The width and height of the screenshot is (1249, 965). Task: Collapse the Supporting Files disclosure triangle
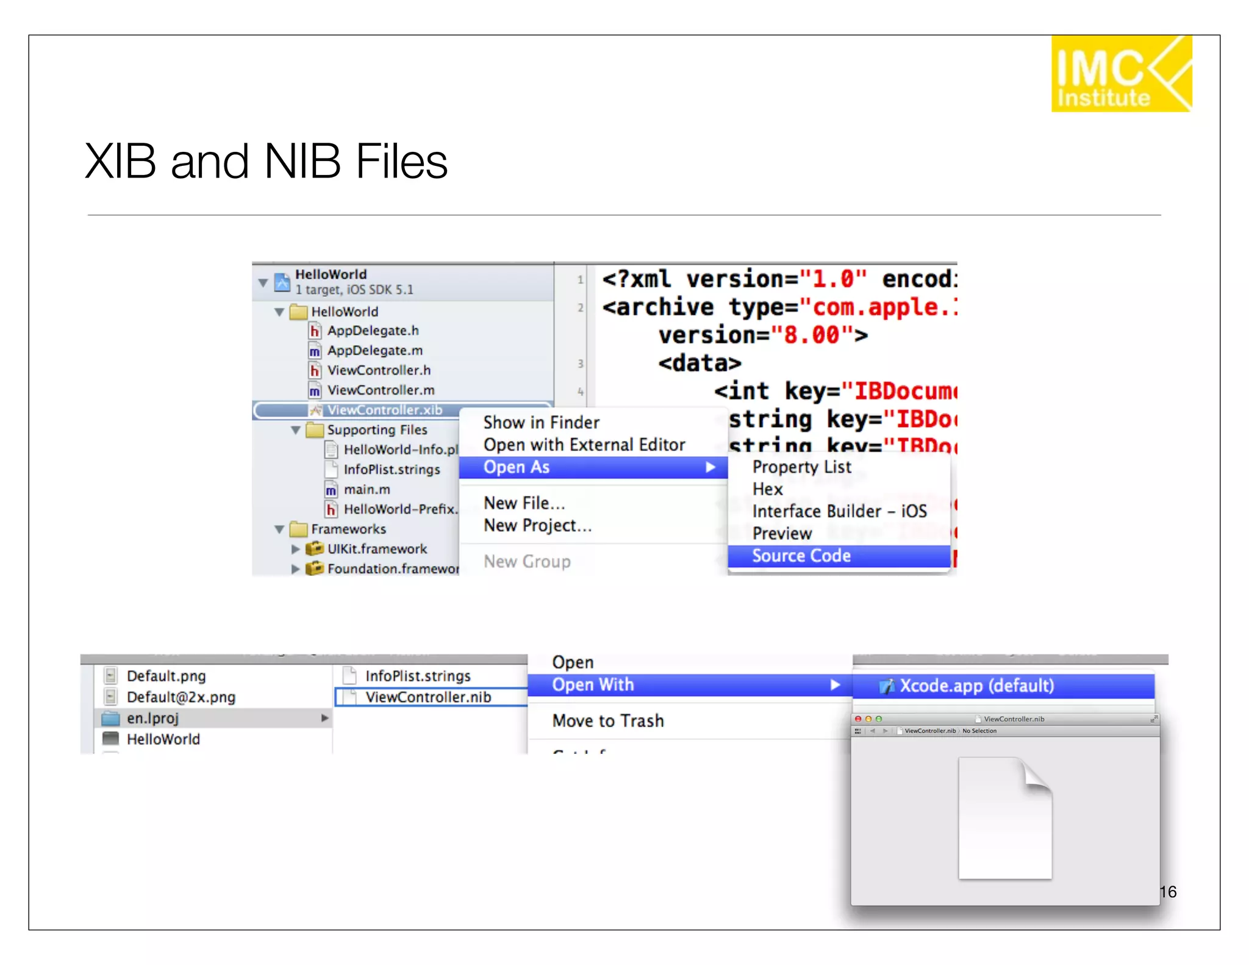coord(296,431)
